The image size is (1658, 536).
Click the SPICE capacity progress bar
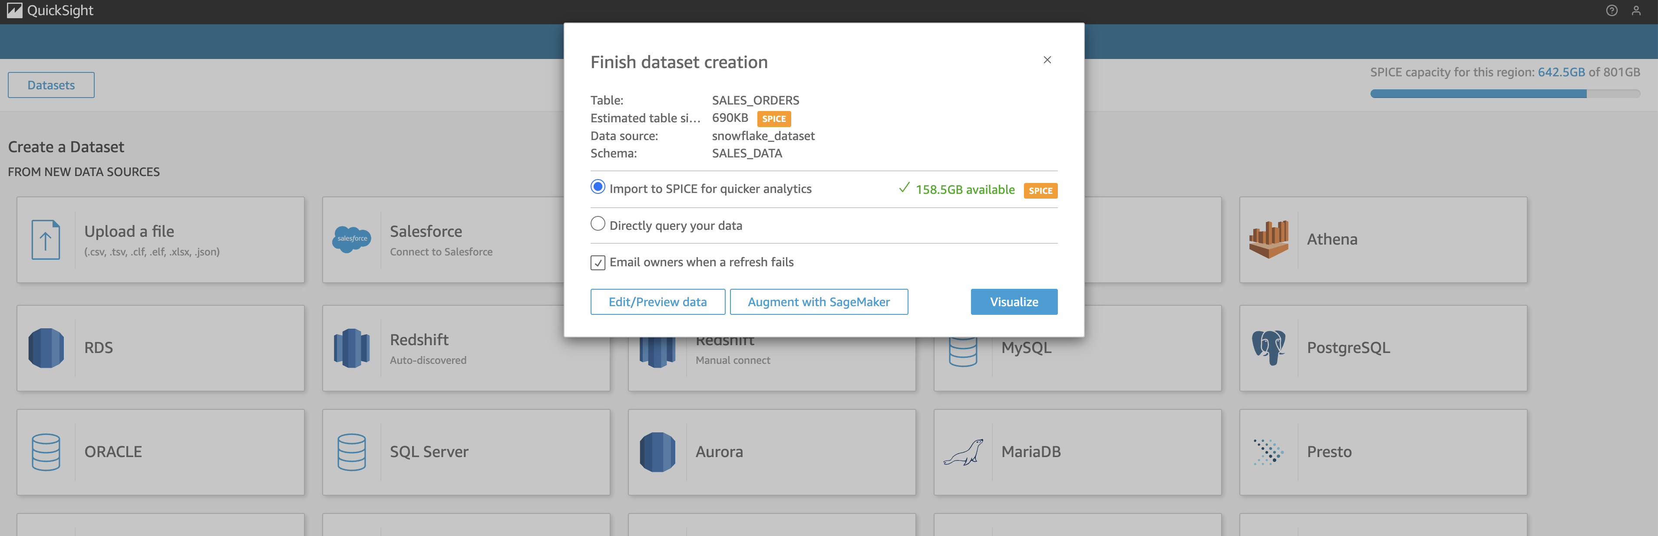1505,94
